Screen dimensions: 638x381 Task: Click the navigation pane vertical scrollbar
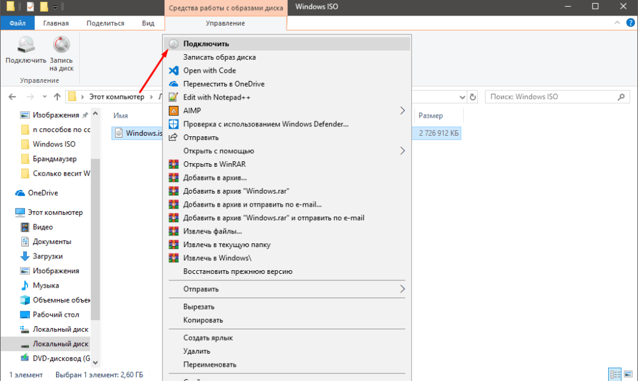point(95,187)
